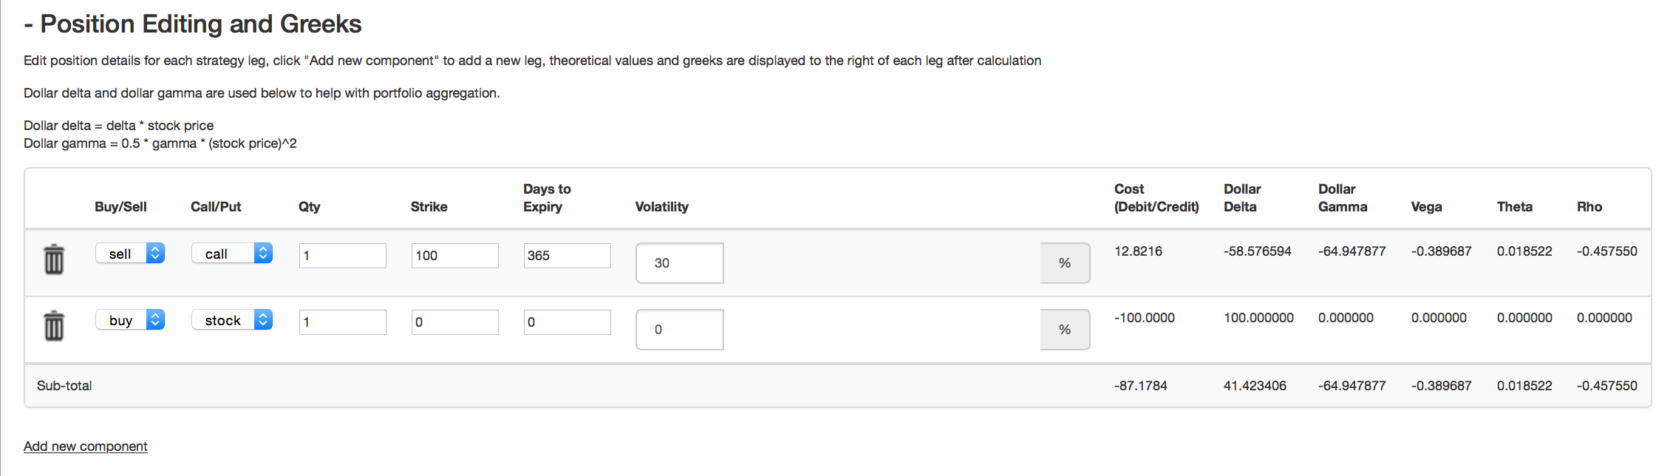Click Strike field of stock leg
Viewport: 1673px width, 476px height.
pos(454,322)
